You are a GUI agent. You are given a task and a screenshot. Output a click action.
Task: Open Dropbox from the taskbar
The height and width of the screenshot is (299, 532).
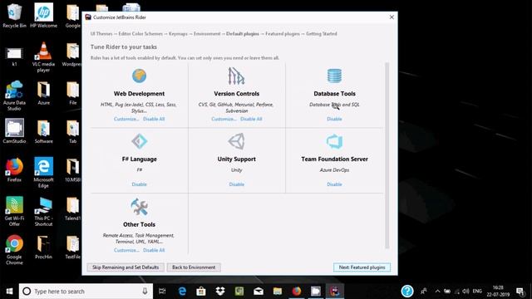220,292
